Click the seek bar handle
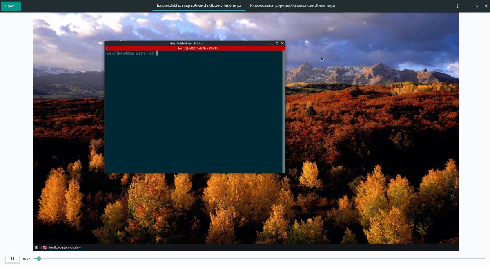This screenshot has width=490, height=265. tap(39, 258)
